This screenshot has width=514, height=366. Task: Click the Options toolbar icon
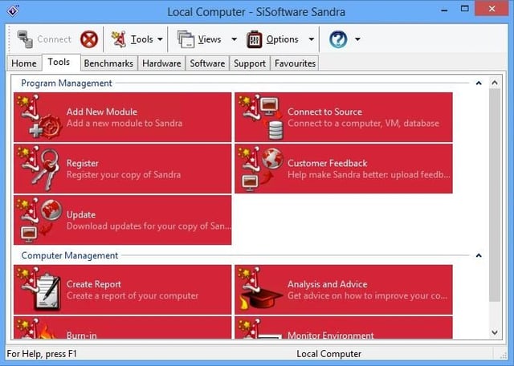(x=255, y=39)
